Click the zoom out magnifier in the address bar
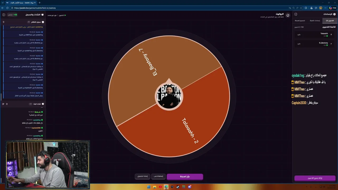This screenshot has height=190, width=338. coord(293,8)
